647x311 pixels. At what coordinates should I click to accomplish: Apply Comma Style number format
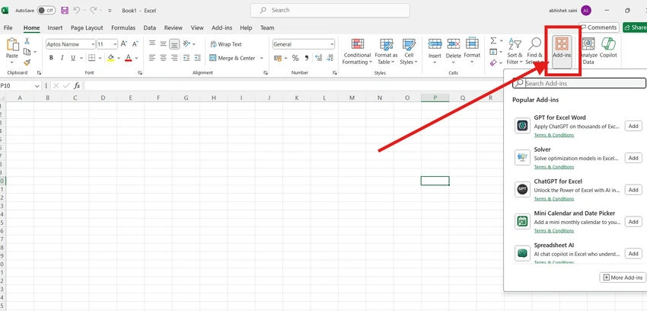pyautogui.click(x=307, y=58)
